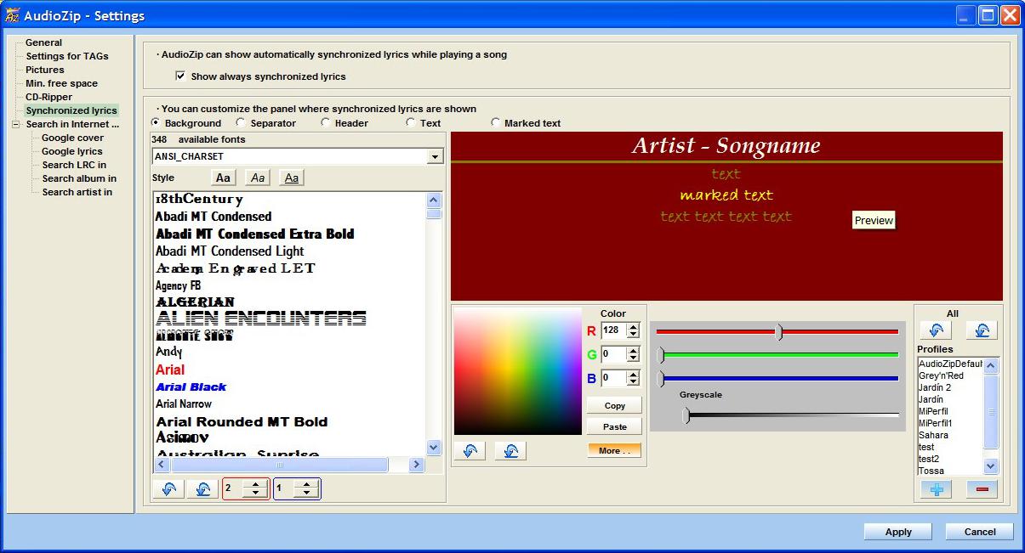Select the Grey'n'Red profile
Image resolution: width=1025 pixels, height=553 pixels.
[941, 375]
